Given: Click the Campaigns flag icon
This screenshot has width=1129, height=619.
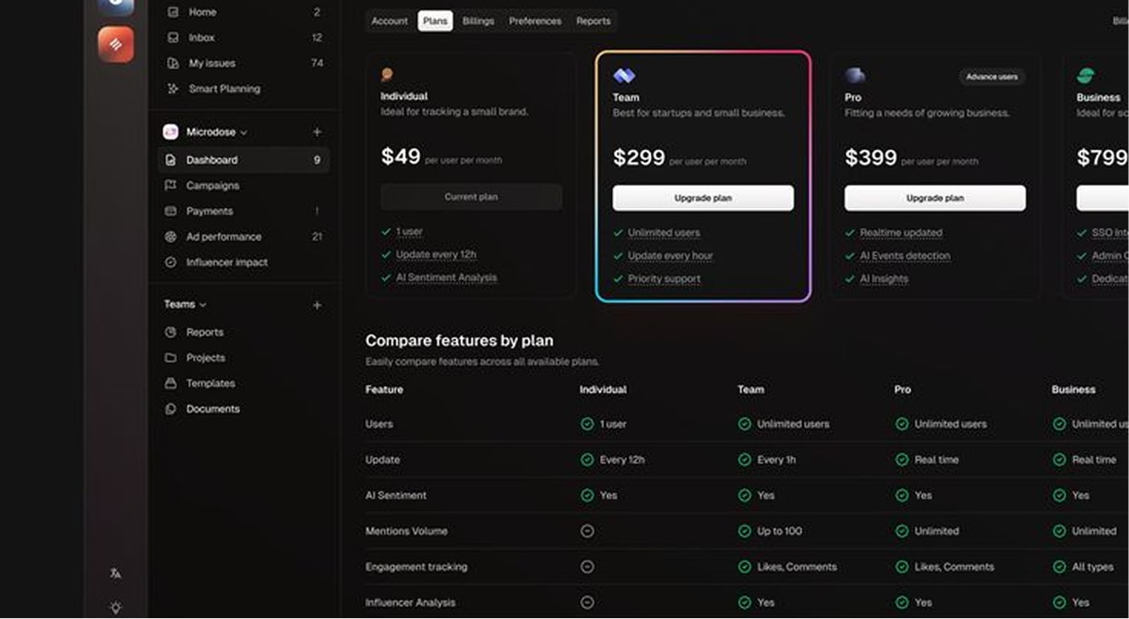Looking at the screenshot, I should pos(170,185).
